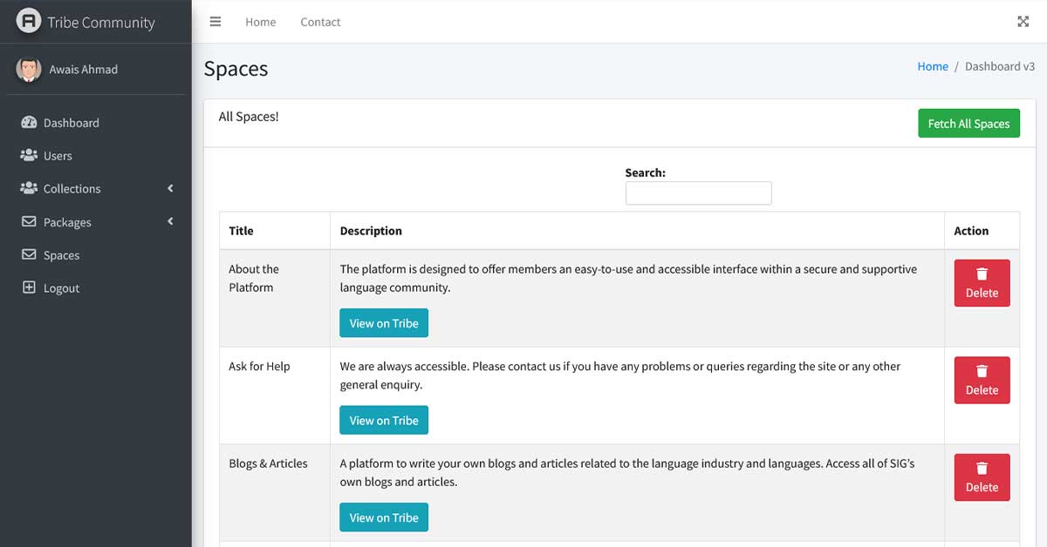Image resolution: width=1047 pixels, height=547 pixels.
Task: Click the Awais Ahmad username link
Action: pos(83,70)
